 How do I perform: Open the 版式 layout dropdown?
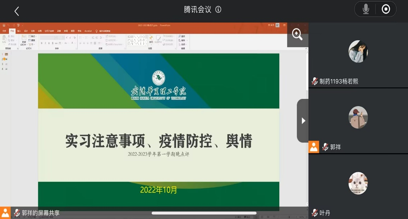(32, 36)
